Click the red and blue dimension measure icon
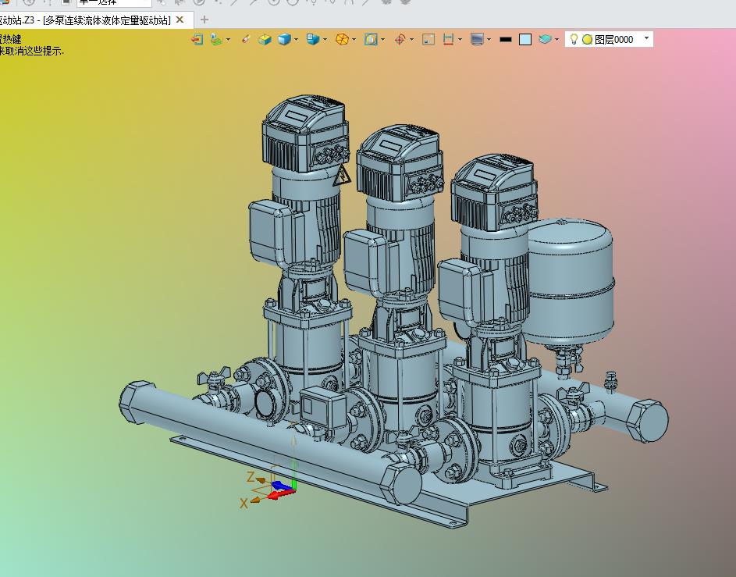The height and width of the screenshot is (577, 736). [x=448, y=40]
